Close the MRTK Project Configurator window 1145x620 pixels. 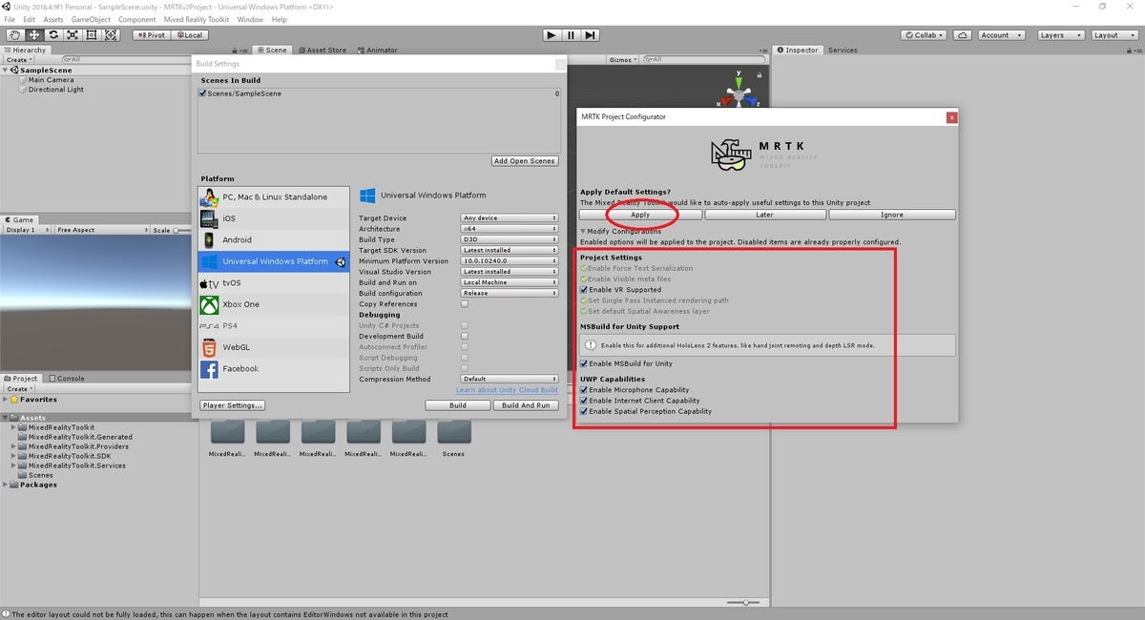[x=951, y=116]
